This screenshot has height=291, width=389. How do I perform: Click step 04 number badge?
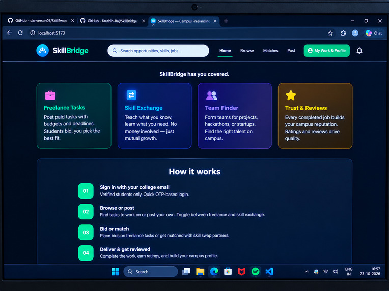(86, 253)
